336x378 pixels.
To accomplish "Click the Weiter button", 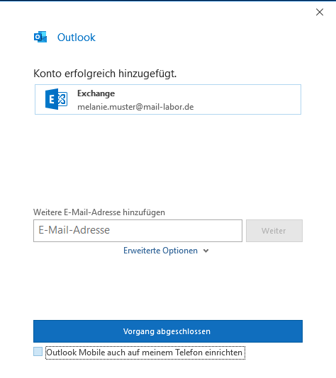I will 274,231.
